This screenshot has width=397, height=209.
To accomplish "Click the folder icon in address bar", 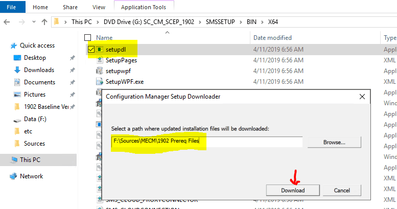I will click(57, 21).
